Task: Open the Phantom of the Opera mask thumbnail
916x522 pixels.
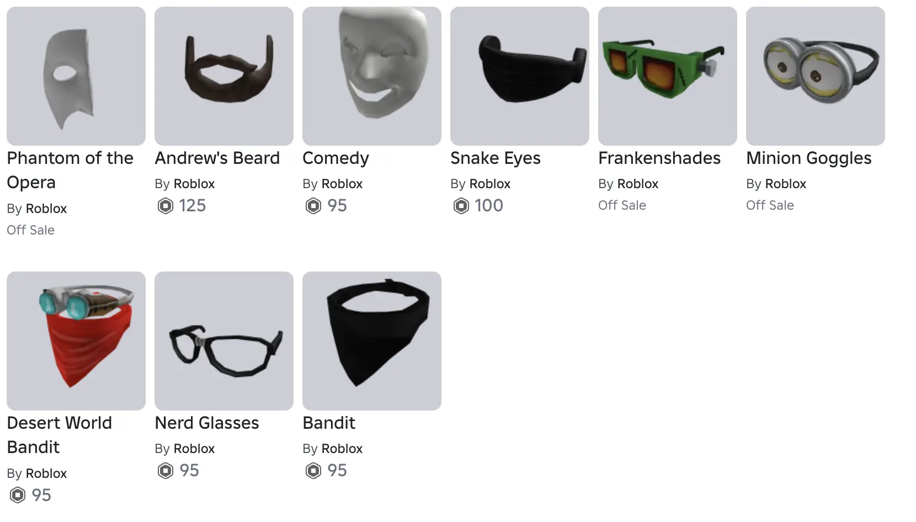Action: pos(76,76)
